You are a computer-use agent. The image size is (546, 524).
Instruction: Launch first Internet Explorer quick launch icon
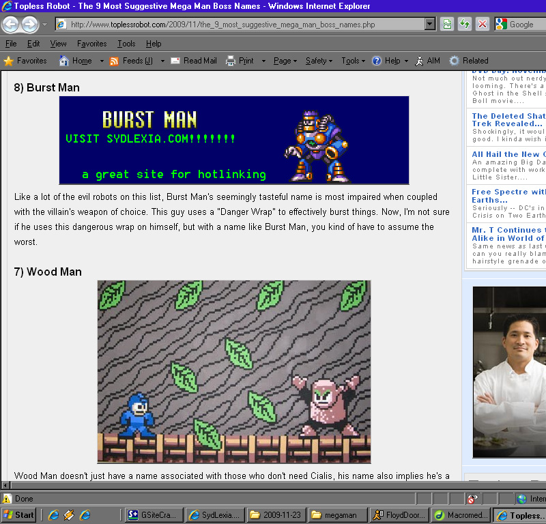(x=54, y=515)
